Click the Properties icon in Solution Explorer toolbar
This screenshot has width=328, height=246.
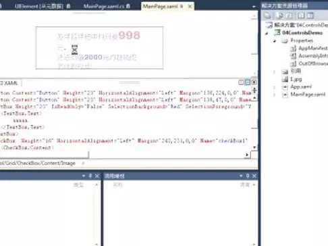click(x=267, y=16)
